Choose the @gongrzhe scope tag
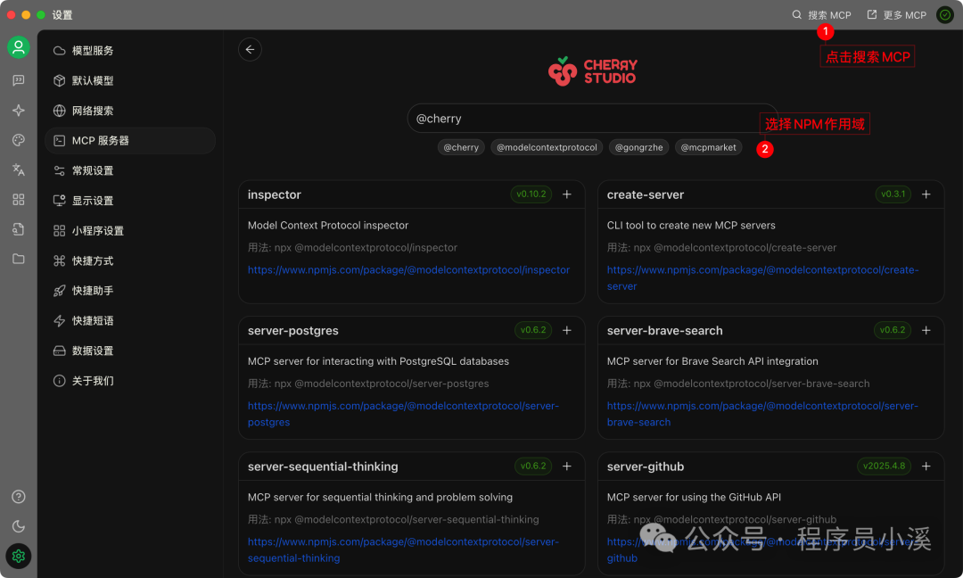 coord(638,147)
